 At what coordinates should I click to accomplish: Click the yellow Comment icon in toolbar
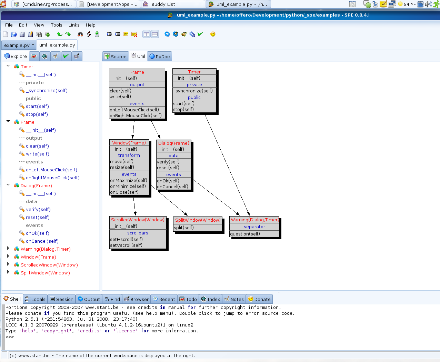126,34
